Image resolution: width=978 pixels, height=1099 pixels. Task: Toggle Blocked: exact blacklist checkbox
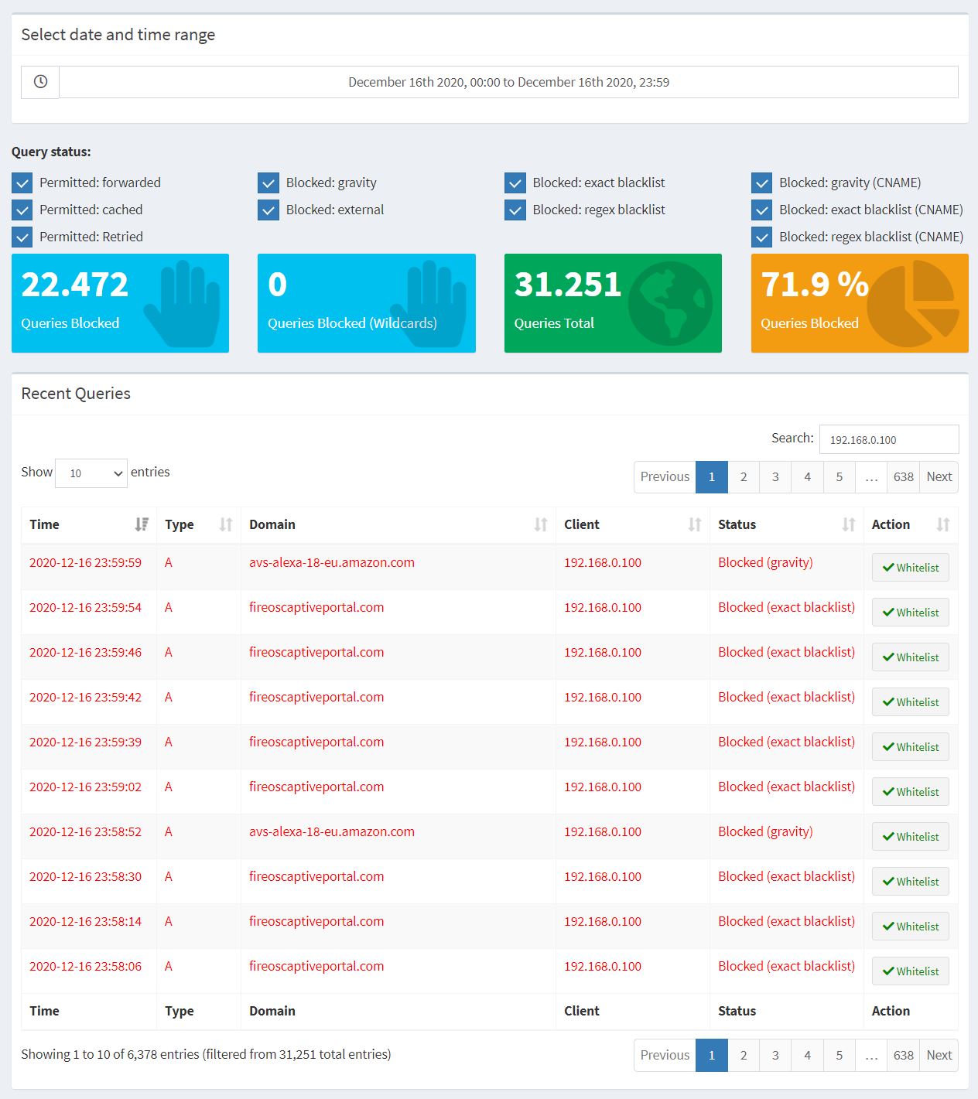click(515, 183)
